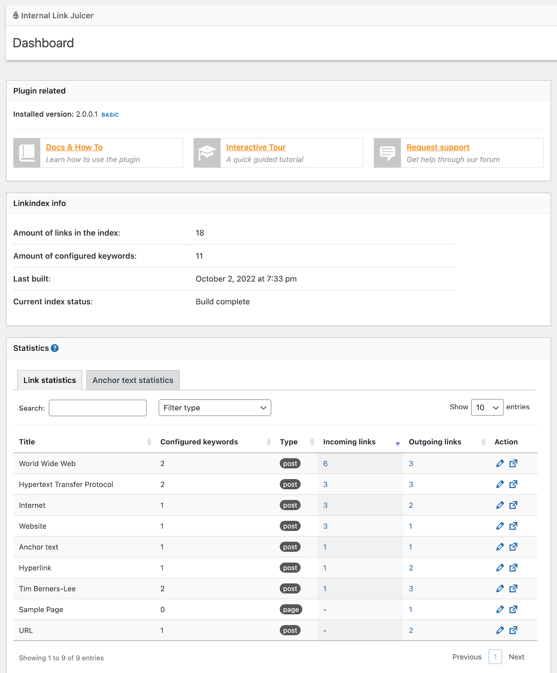
Task: Click the Next pagination button
Action: point(516,657)
